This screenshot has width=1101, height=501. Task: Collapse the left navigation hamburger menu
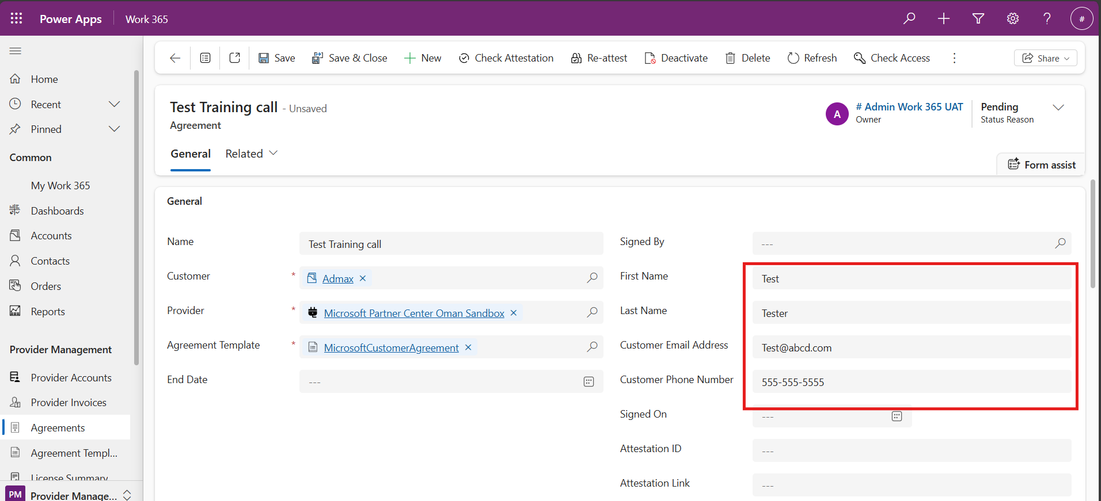coord(16,51)
